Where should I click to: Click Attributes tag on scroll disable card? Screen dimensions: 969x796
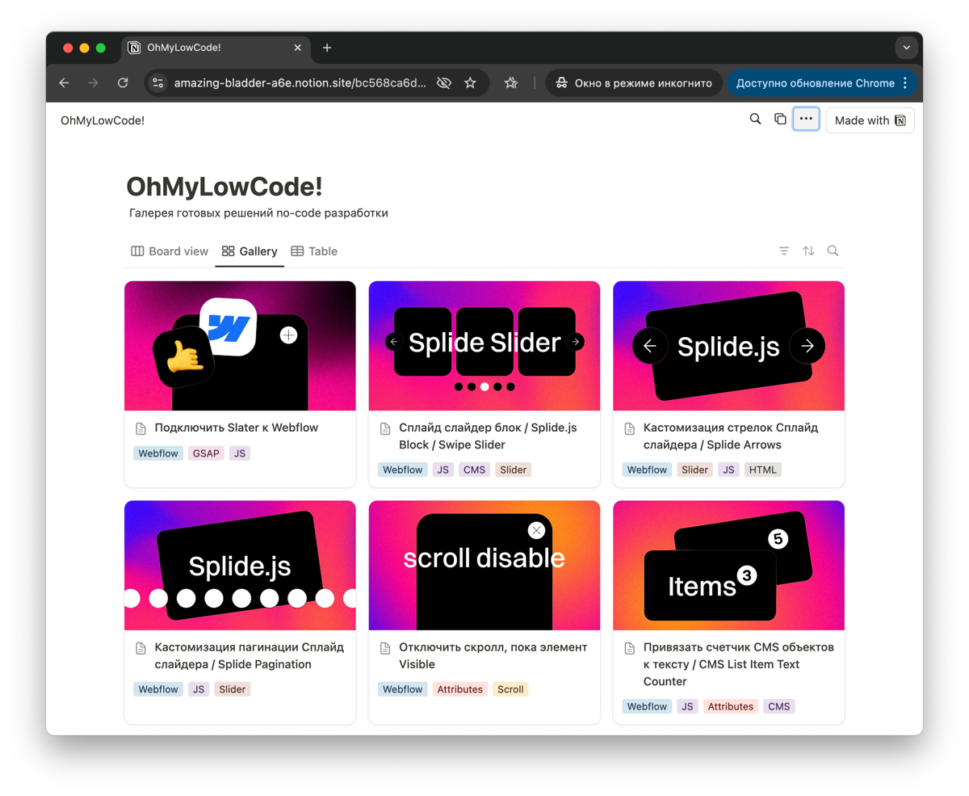click(459, 689)
